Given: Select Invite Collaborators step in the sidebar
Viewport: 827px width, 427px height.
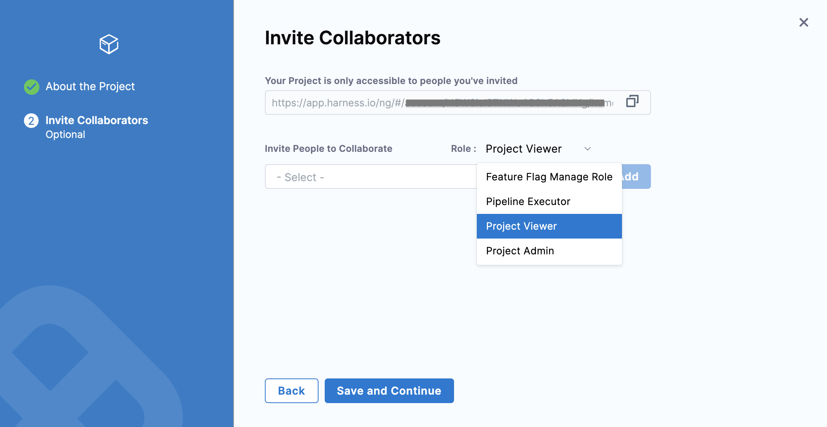Looking at the screenshot, I should point(97,120).
